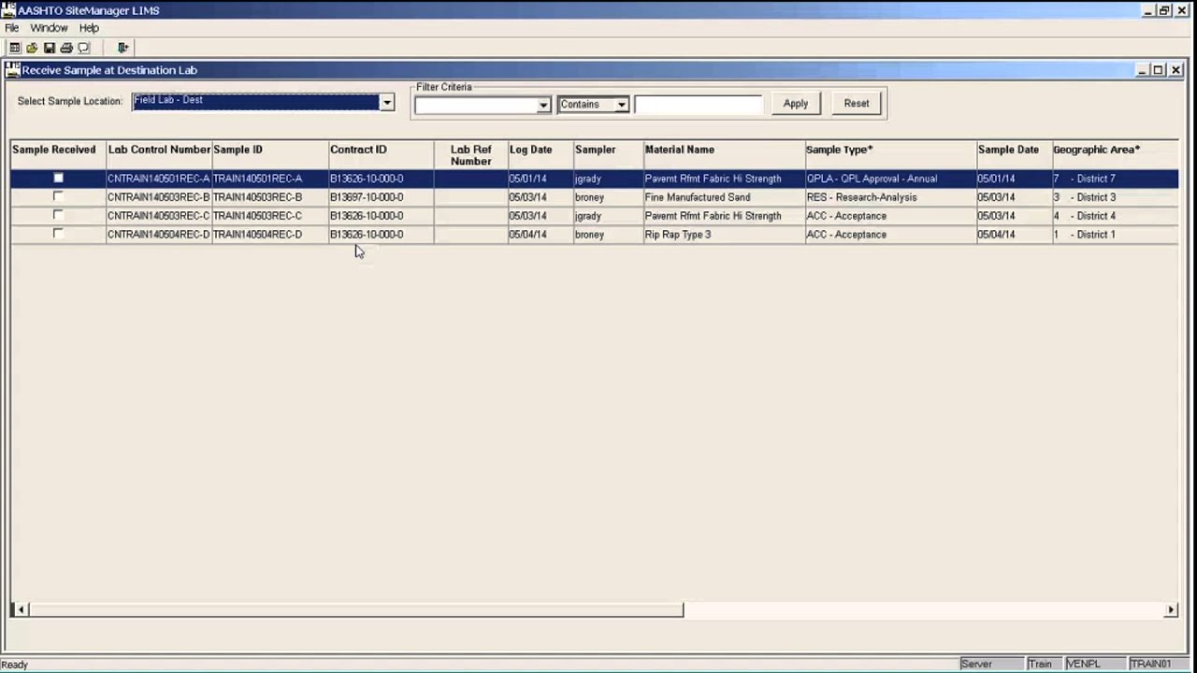This screenshot has height=673, width=1197.
Task: Click the save floppy disk toolbar icon
Action: [x=50, y=48]
